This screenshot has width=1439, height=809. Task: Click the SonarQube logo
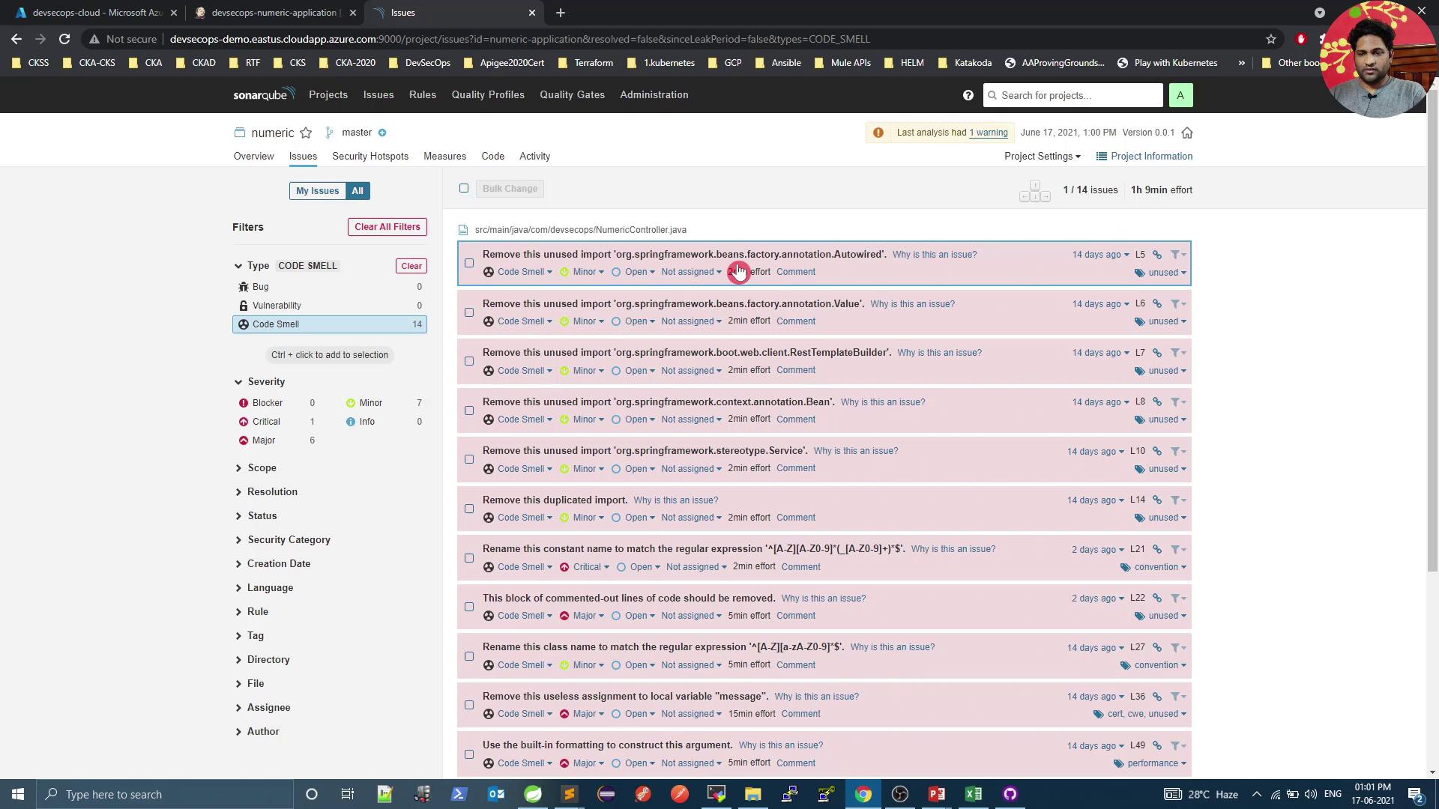point(263,94)
